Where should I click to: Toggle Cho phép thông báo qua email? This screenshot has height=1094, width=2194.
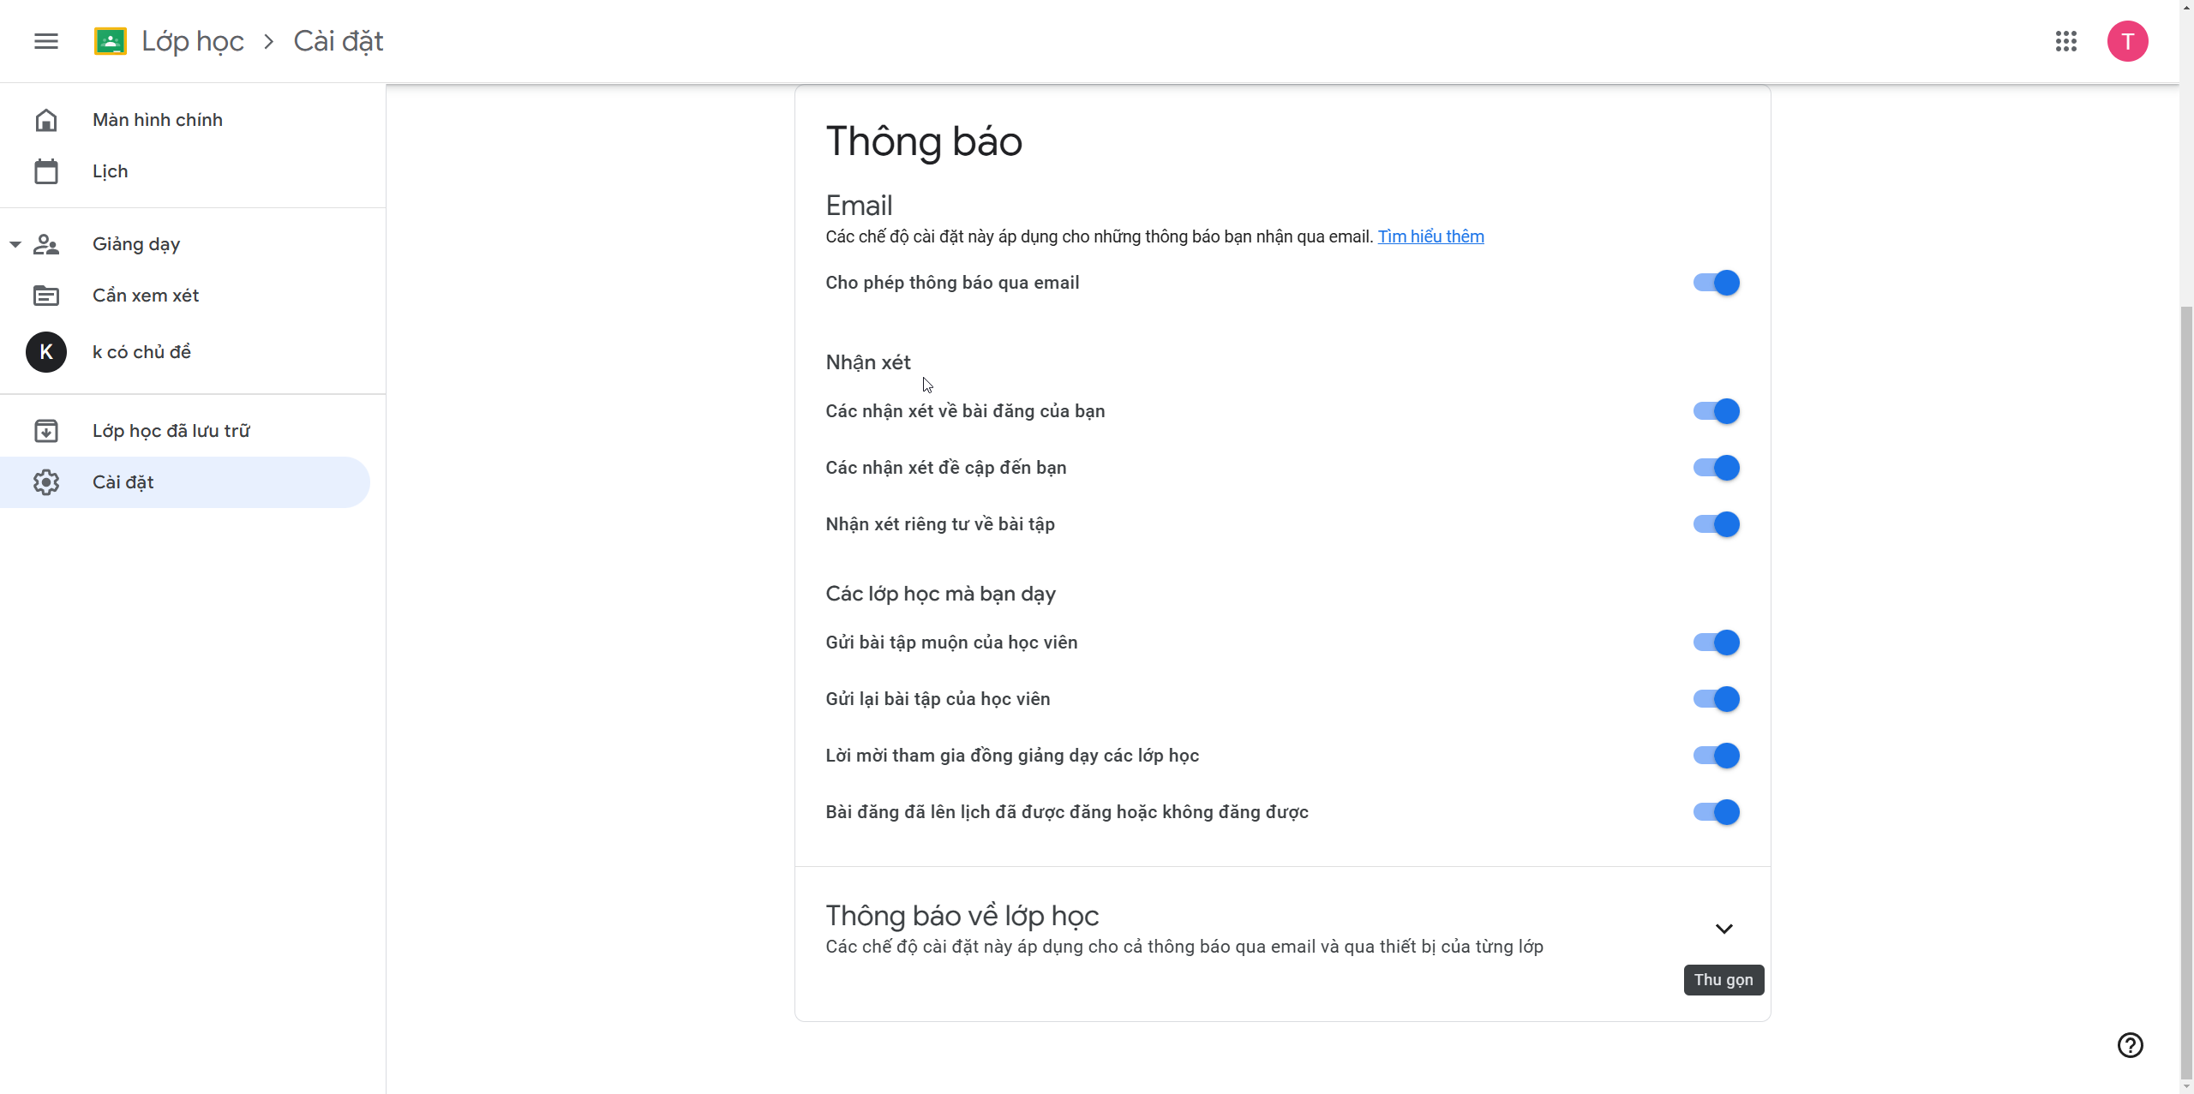tap(1716, 283)
